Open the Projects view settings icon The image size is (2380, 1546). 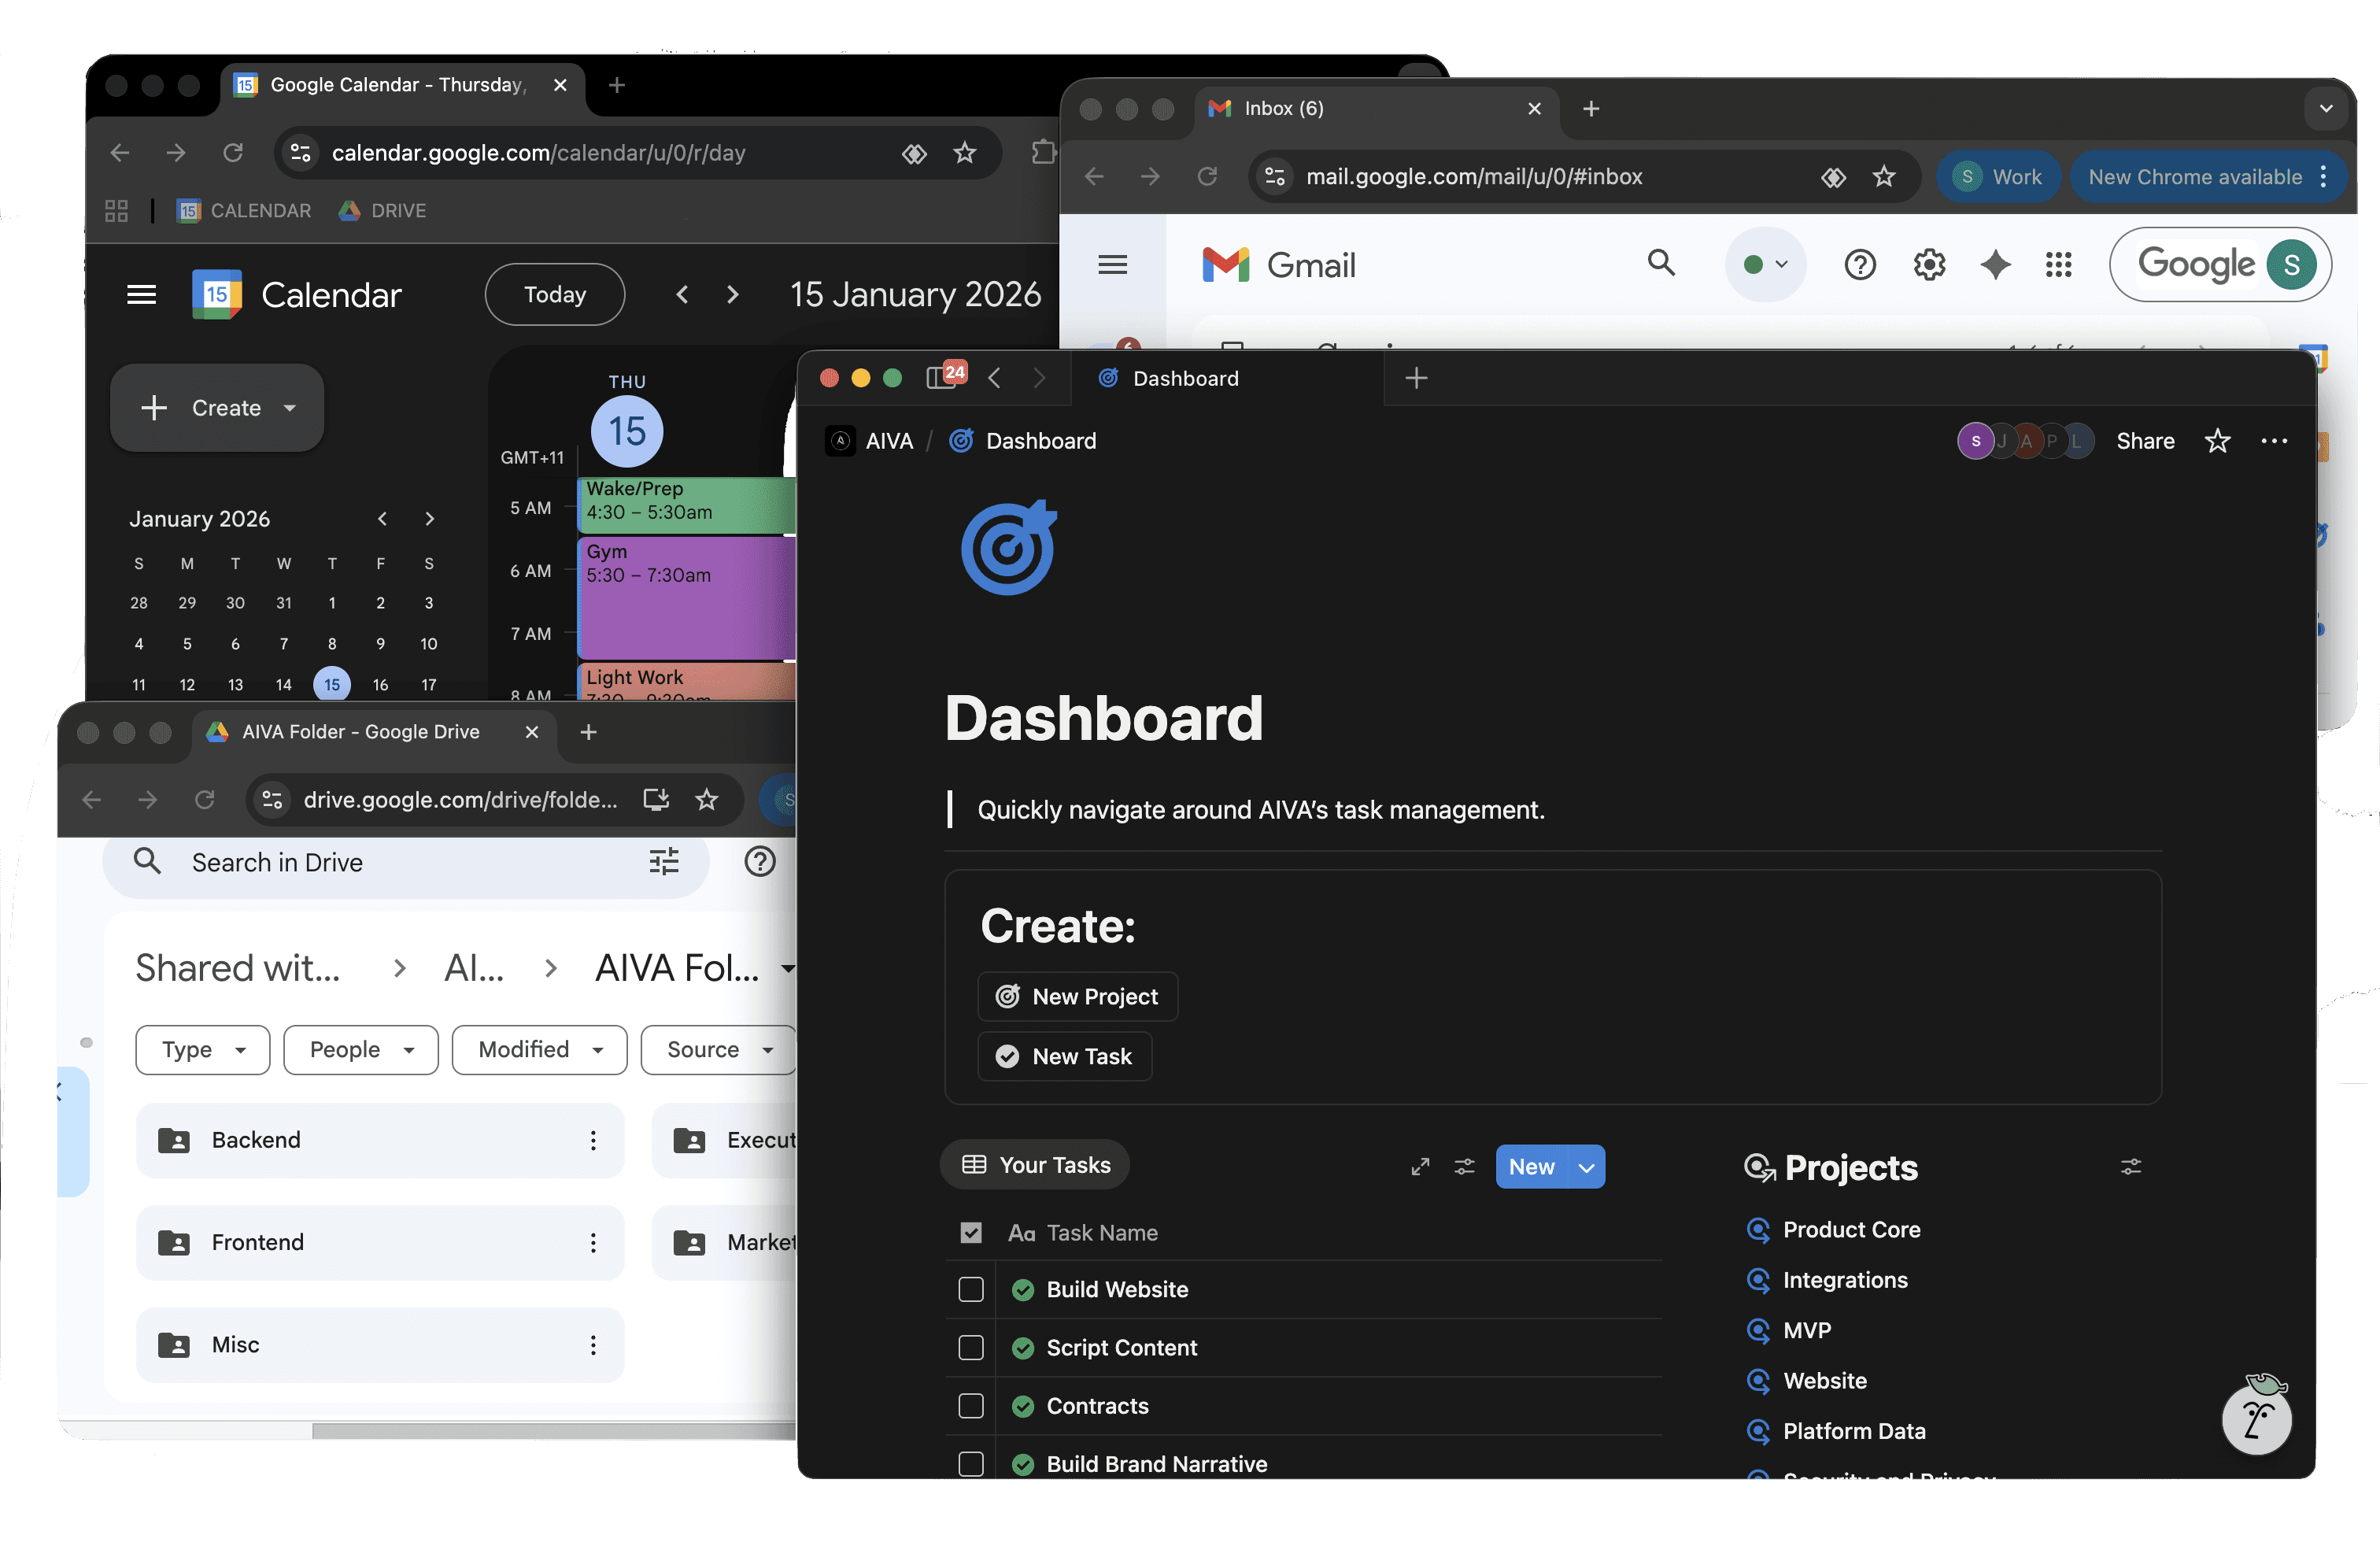click(x=2130, y=1166)
